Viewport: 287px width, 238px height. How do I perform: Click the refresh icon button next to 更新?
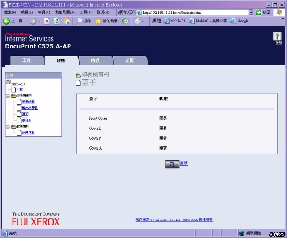(172, 164)
